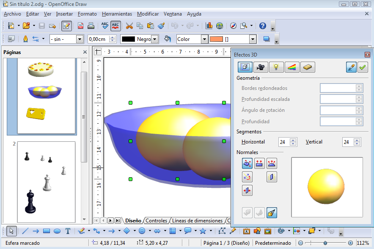
Task: Switch to the Controles layer tab
Action: (156, 221)
